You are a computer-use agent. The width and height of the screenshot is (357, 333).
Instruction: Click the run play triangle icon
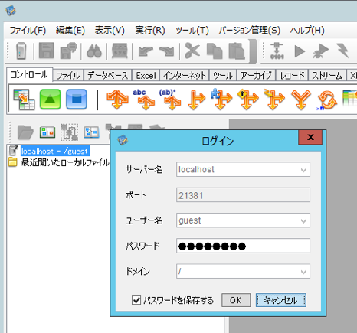click(300, 51)
